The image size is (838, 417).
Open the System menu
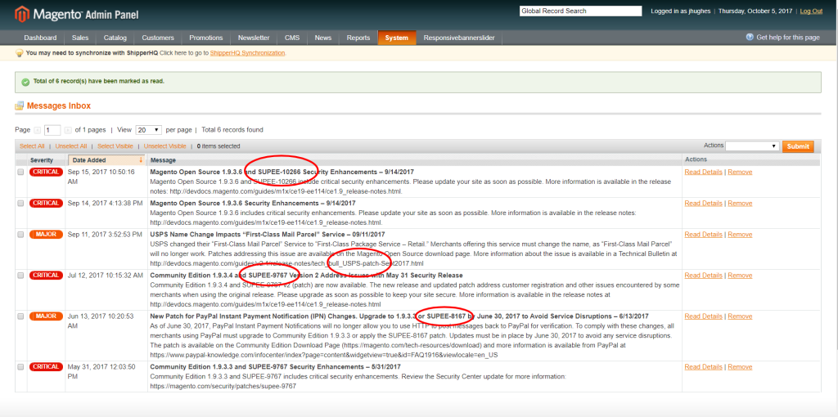click(397, 38)
